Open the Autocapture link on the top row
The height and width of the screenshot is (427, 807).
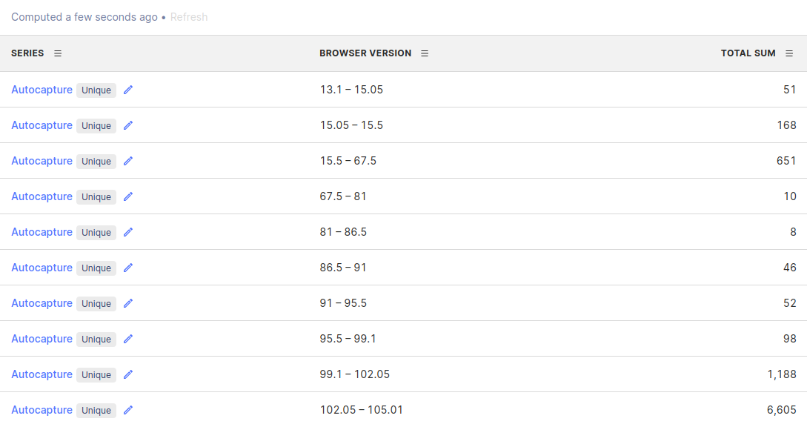[x=41, y=90]
